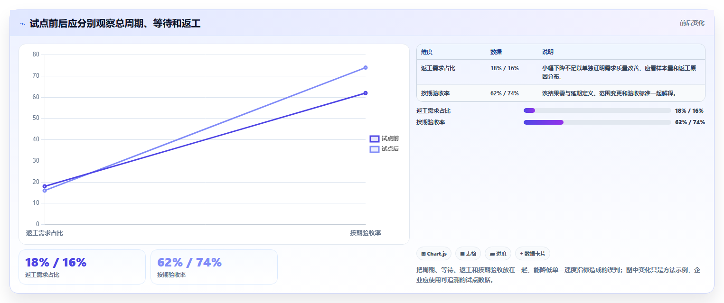Select the 表格 tag chip
This screenshot has width=724, height=303.
point(468,254)
